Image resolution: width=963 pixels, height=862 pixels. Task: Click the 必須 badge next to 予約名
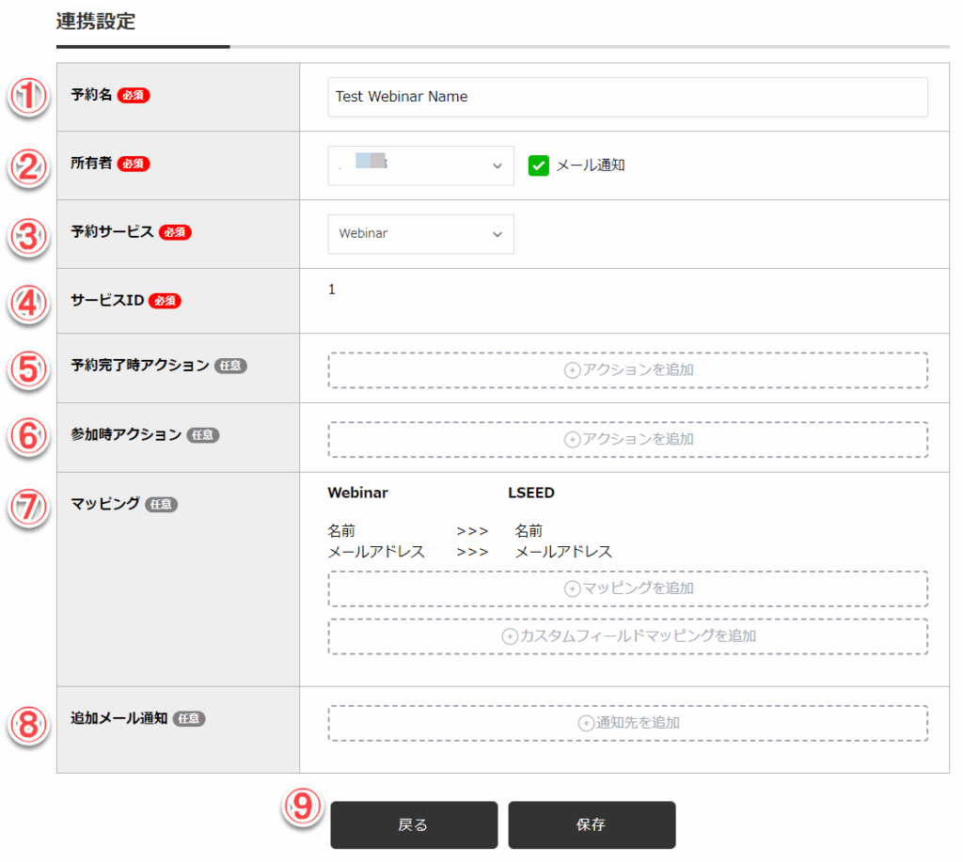pos(134,95)
